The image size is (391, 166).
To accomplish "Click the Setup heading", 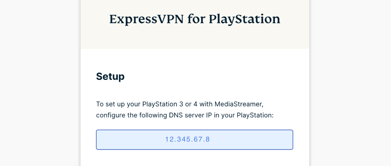I will pos(110,76).
